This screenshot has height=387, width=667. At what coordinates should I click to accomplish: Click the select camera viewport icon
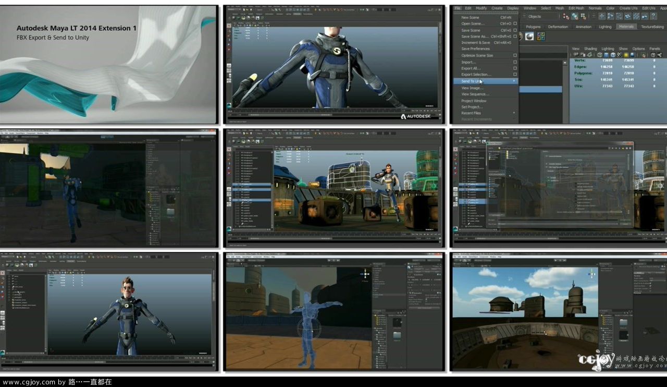pos(575,55)
